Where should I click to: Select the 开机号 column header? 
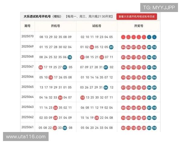(x=56, y=26)
